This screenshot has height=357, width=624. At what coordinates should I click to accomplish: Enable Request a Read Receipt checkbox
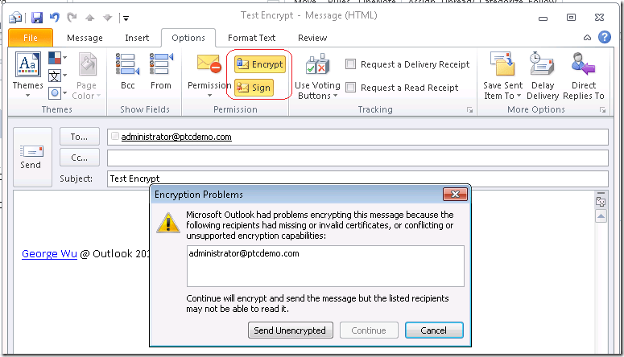pos(350,87)
